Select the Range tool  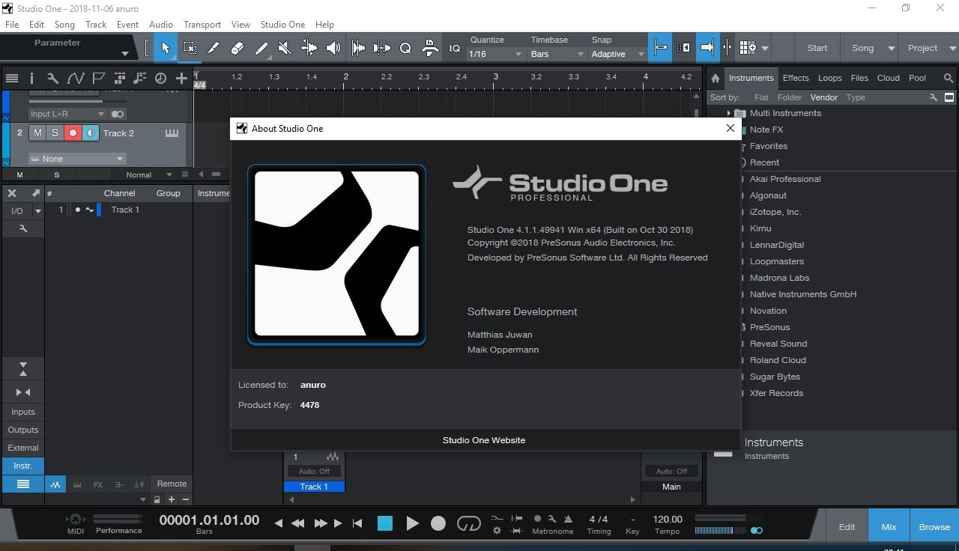(x=190, y=48)
